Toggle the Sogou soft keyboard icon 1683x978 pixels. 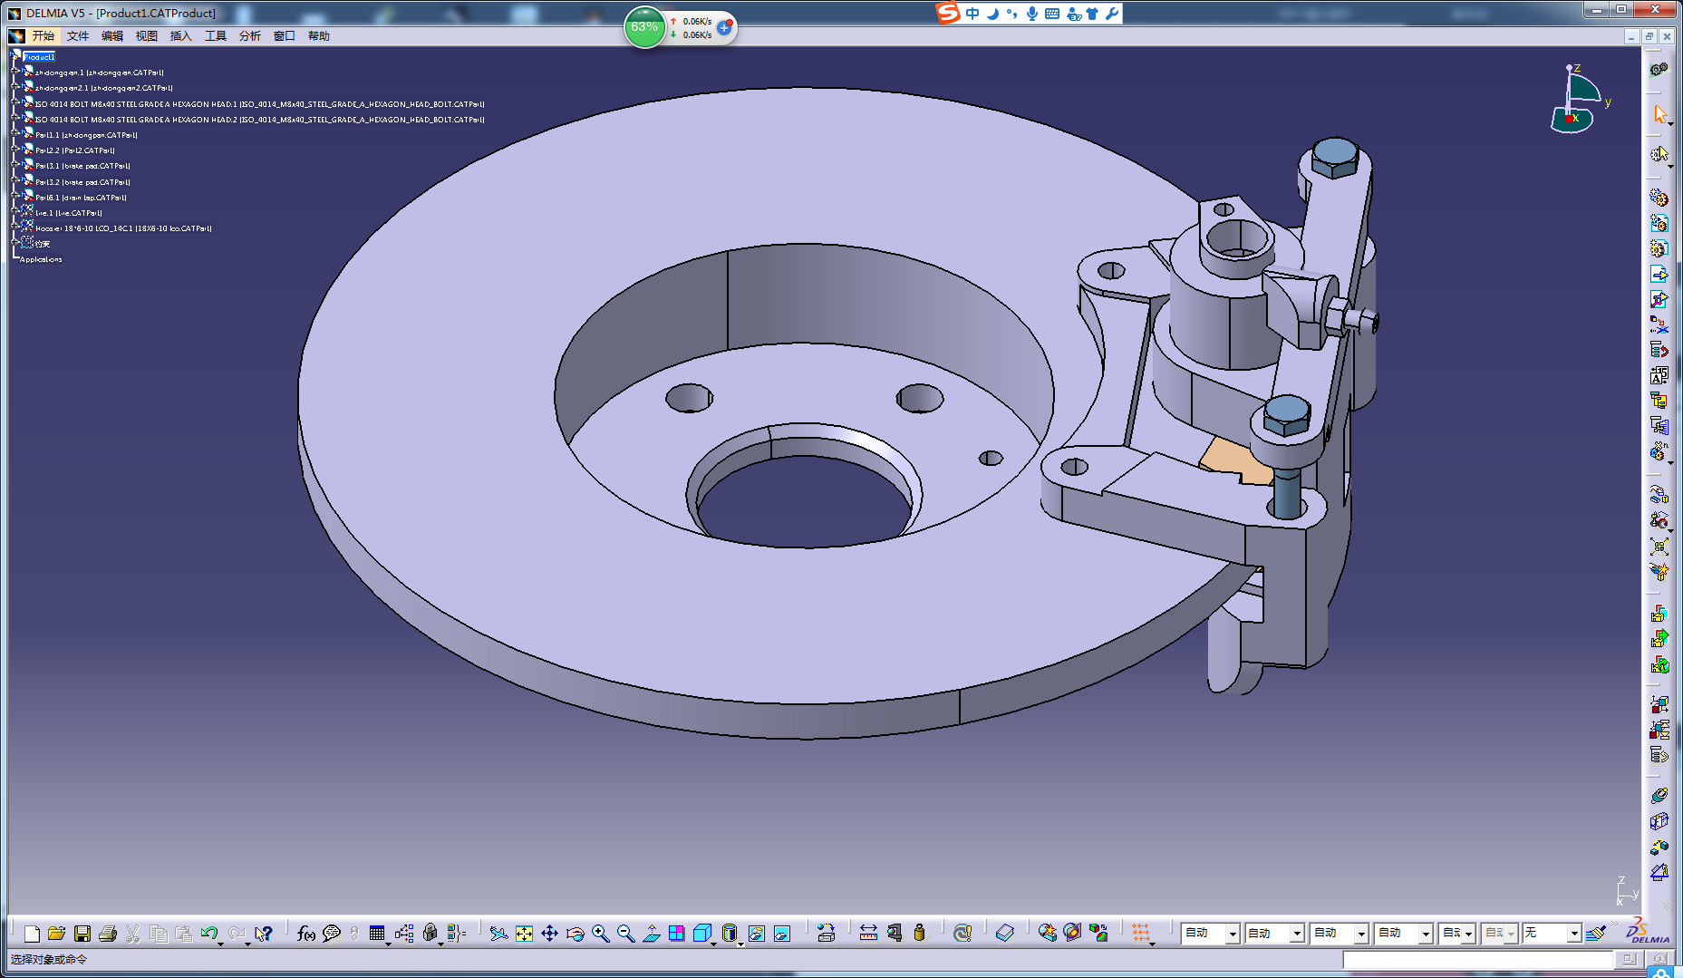click(x=1052, y=14)
